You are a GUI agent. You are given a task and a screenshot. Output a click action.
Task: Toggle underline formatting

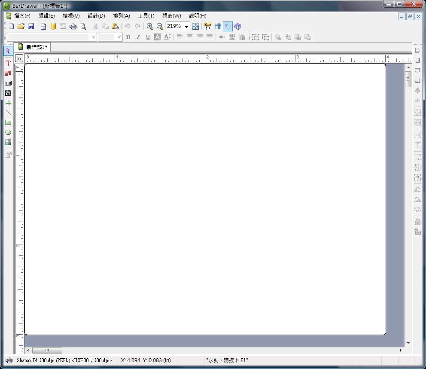[148, 37]
